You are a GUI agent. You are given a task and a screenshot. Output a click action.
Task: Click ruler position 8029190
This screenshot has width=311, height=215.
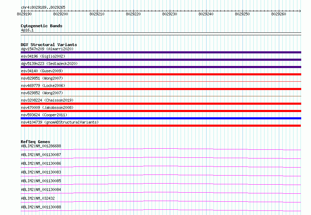(24, 14)
